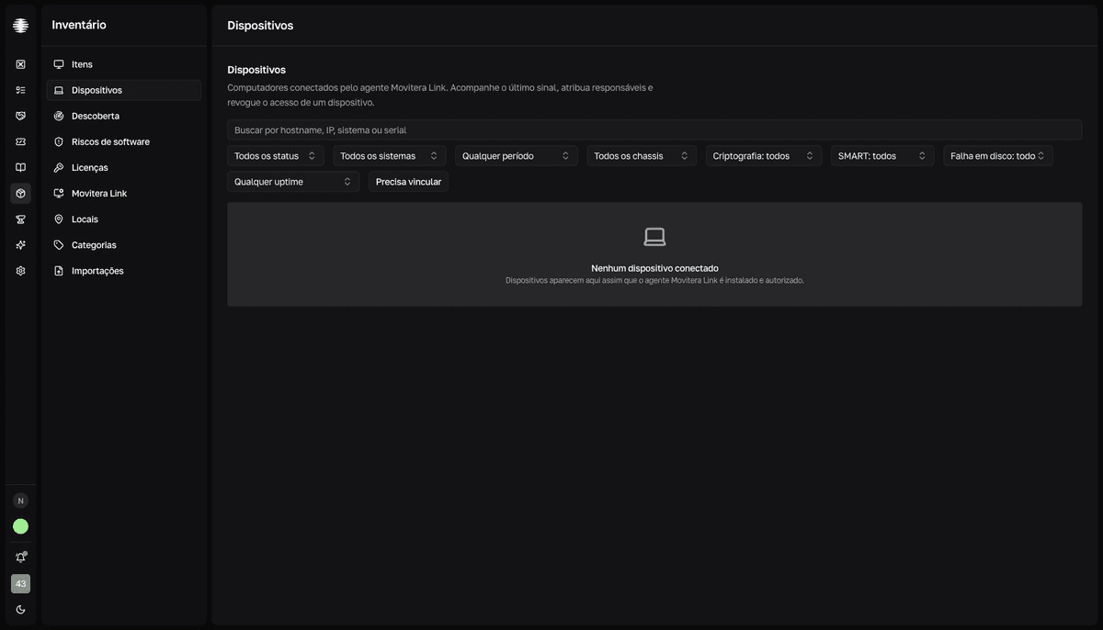The image size is (1103, 630).
Task: Open the SMART: todos dropdown
Action: pyautogui.click(x=882, y=156)
